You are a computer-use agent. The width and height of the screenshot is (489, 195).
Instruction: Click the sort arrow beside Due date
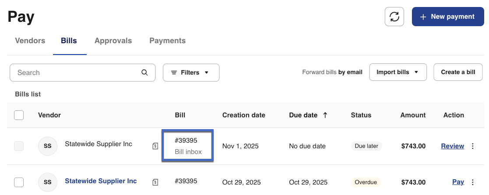[325, 115]
